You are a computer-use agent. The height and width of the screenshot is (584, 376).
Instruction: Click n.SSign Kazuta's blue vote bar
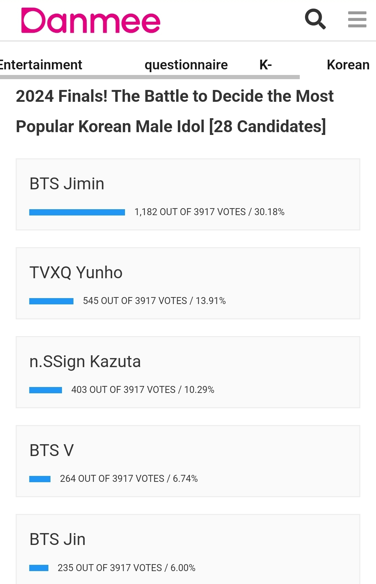pos(46,390)
